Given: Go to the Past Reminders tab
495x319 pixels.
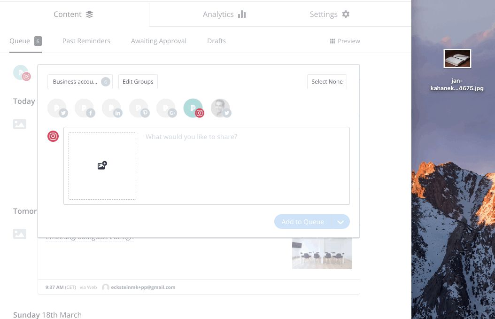Looking at the screenshot, I should click(x=86, y=41).
